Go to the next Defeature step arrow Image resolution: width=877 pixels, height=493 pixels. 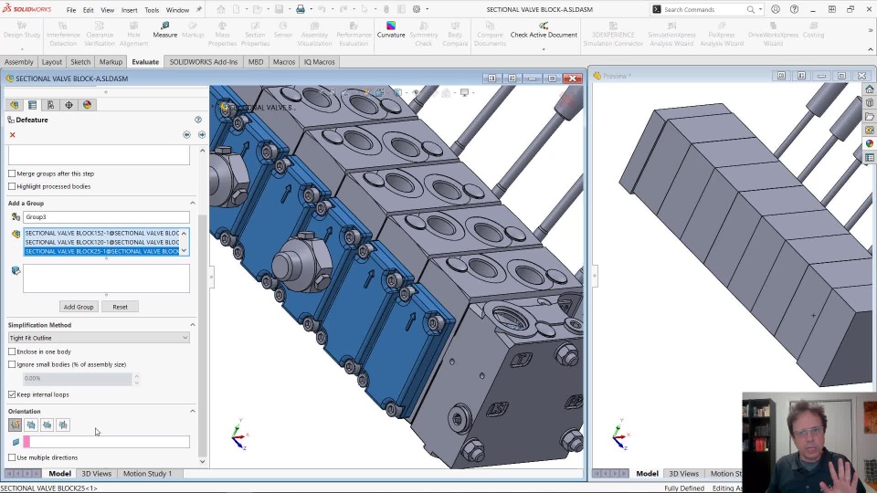[x=201, y=134]
